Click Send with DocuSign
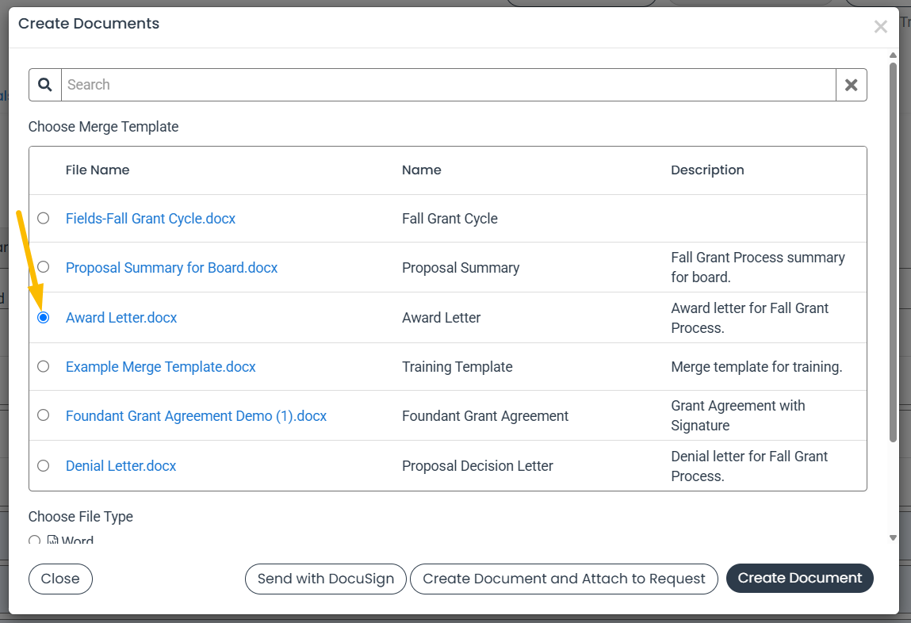Image resolution: width=911 pixels, height=623 pixels. (325, 579)
